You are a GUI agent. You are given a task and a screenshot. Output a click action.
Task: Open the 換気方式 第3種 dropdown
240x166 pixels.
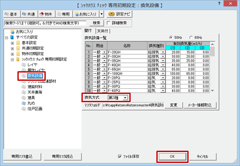coord(118,98)
